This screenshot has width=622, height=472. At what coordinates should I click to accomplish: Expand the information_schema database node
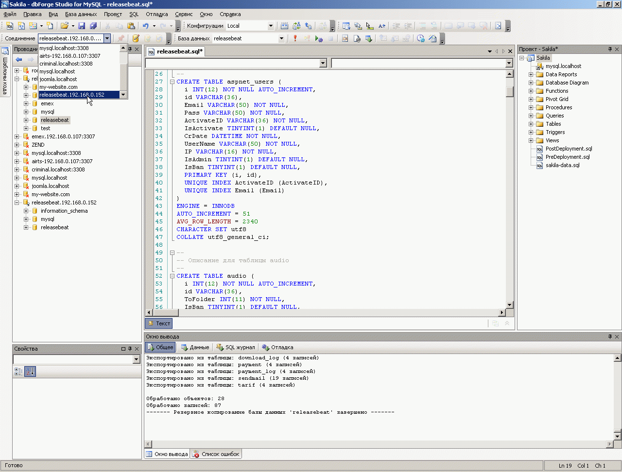tap(26, 211)
